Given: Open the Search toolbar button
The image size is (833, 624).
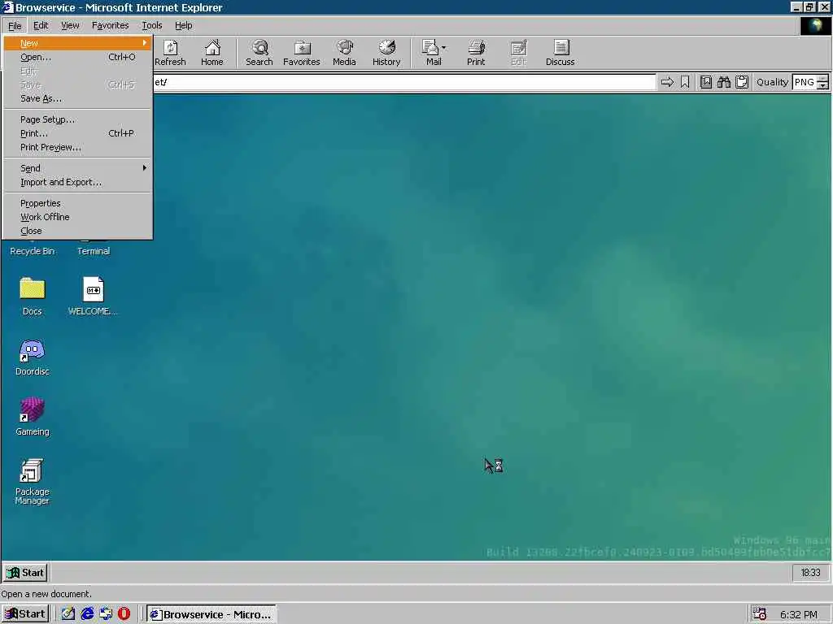Looking at the screenshot, I should pos(259,53).
